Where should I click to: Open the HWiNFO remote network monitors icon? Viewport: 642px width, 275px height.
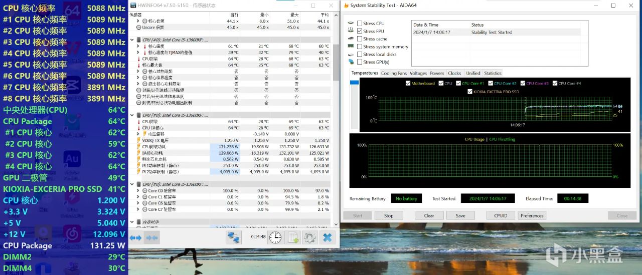(x=233, y=237)
